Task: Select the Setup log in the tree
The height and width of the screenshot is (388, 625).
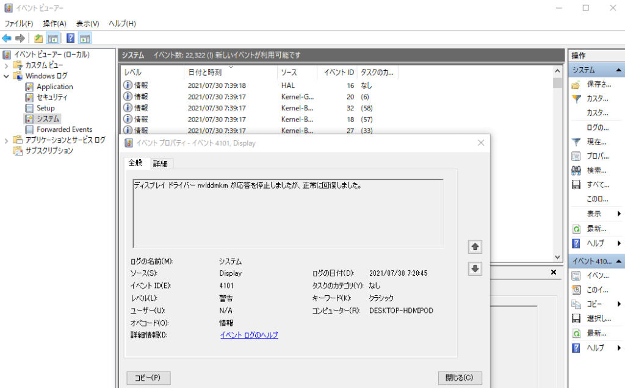Action: (x=47, y=107)
